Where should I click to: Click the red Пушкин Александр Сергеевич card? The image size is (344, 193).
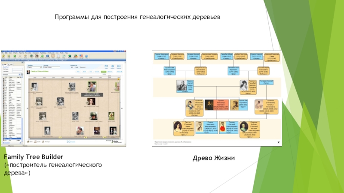coord(217,105)
